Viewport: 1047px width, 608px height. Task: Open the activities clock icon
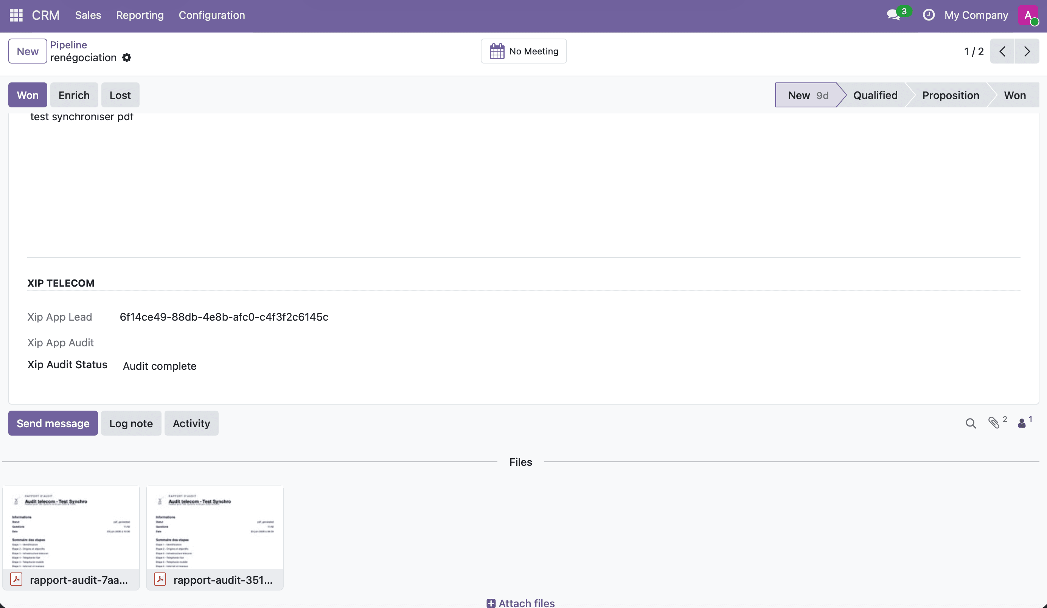click(x=929, y=16)
